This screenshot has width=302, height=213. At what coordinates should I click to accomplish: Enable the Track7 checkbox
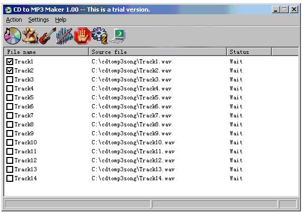pos(10,115)
